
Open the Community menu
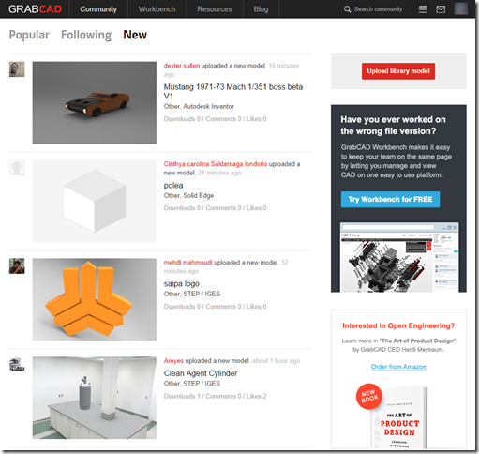click(x=98, y=9)
